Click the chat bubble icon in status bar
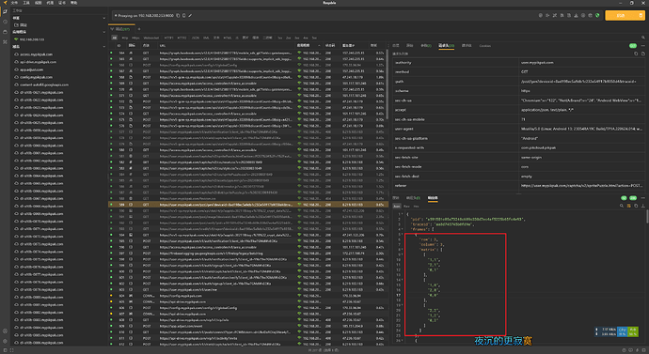The width and height of the screenshot is (649, 354). click(631, 350)
